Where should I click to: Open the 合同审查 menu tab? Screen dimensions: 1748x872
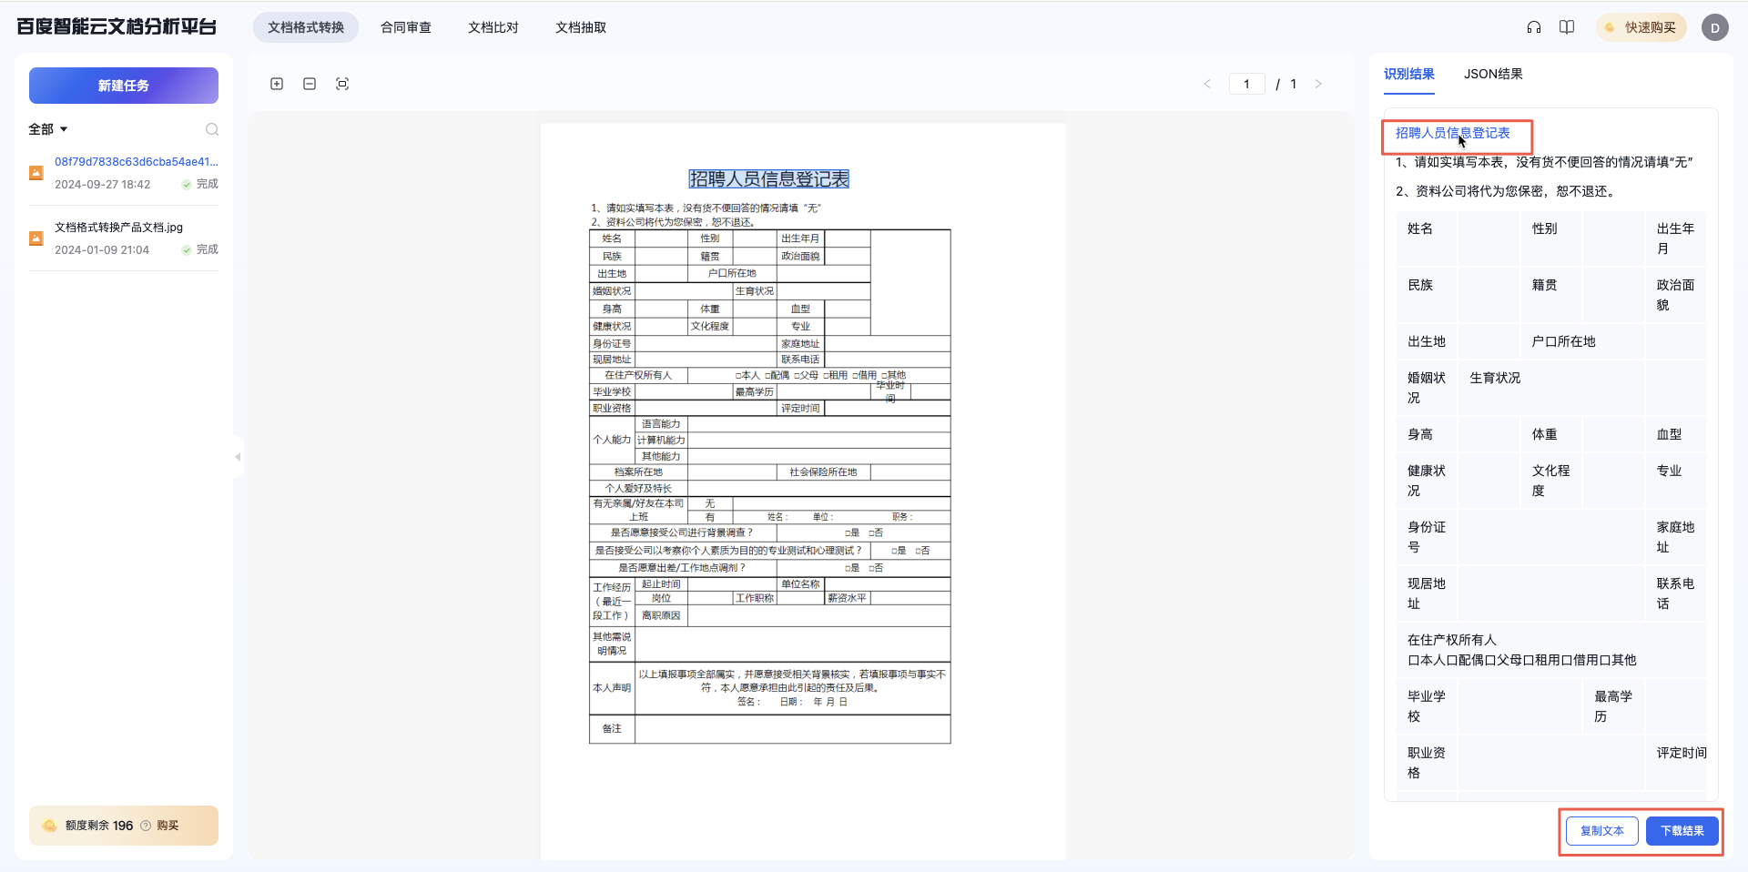point(406,27)
